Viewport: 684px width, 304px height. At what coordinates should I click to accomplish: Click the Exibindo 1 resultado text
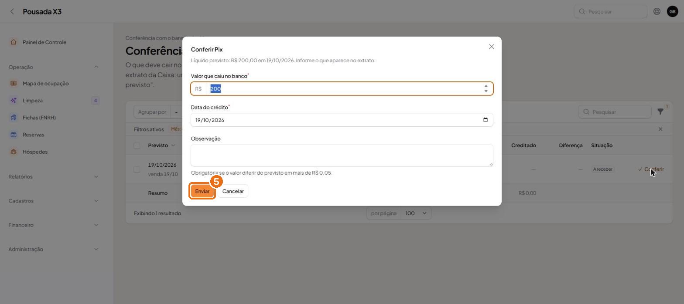coord(157,213)
